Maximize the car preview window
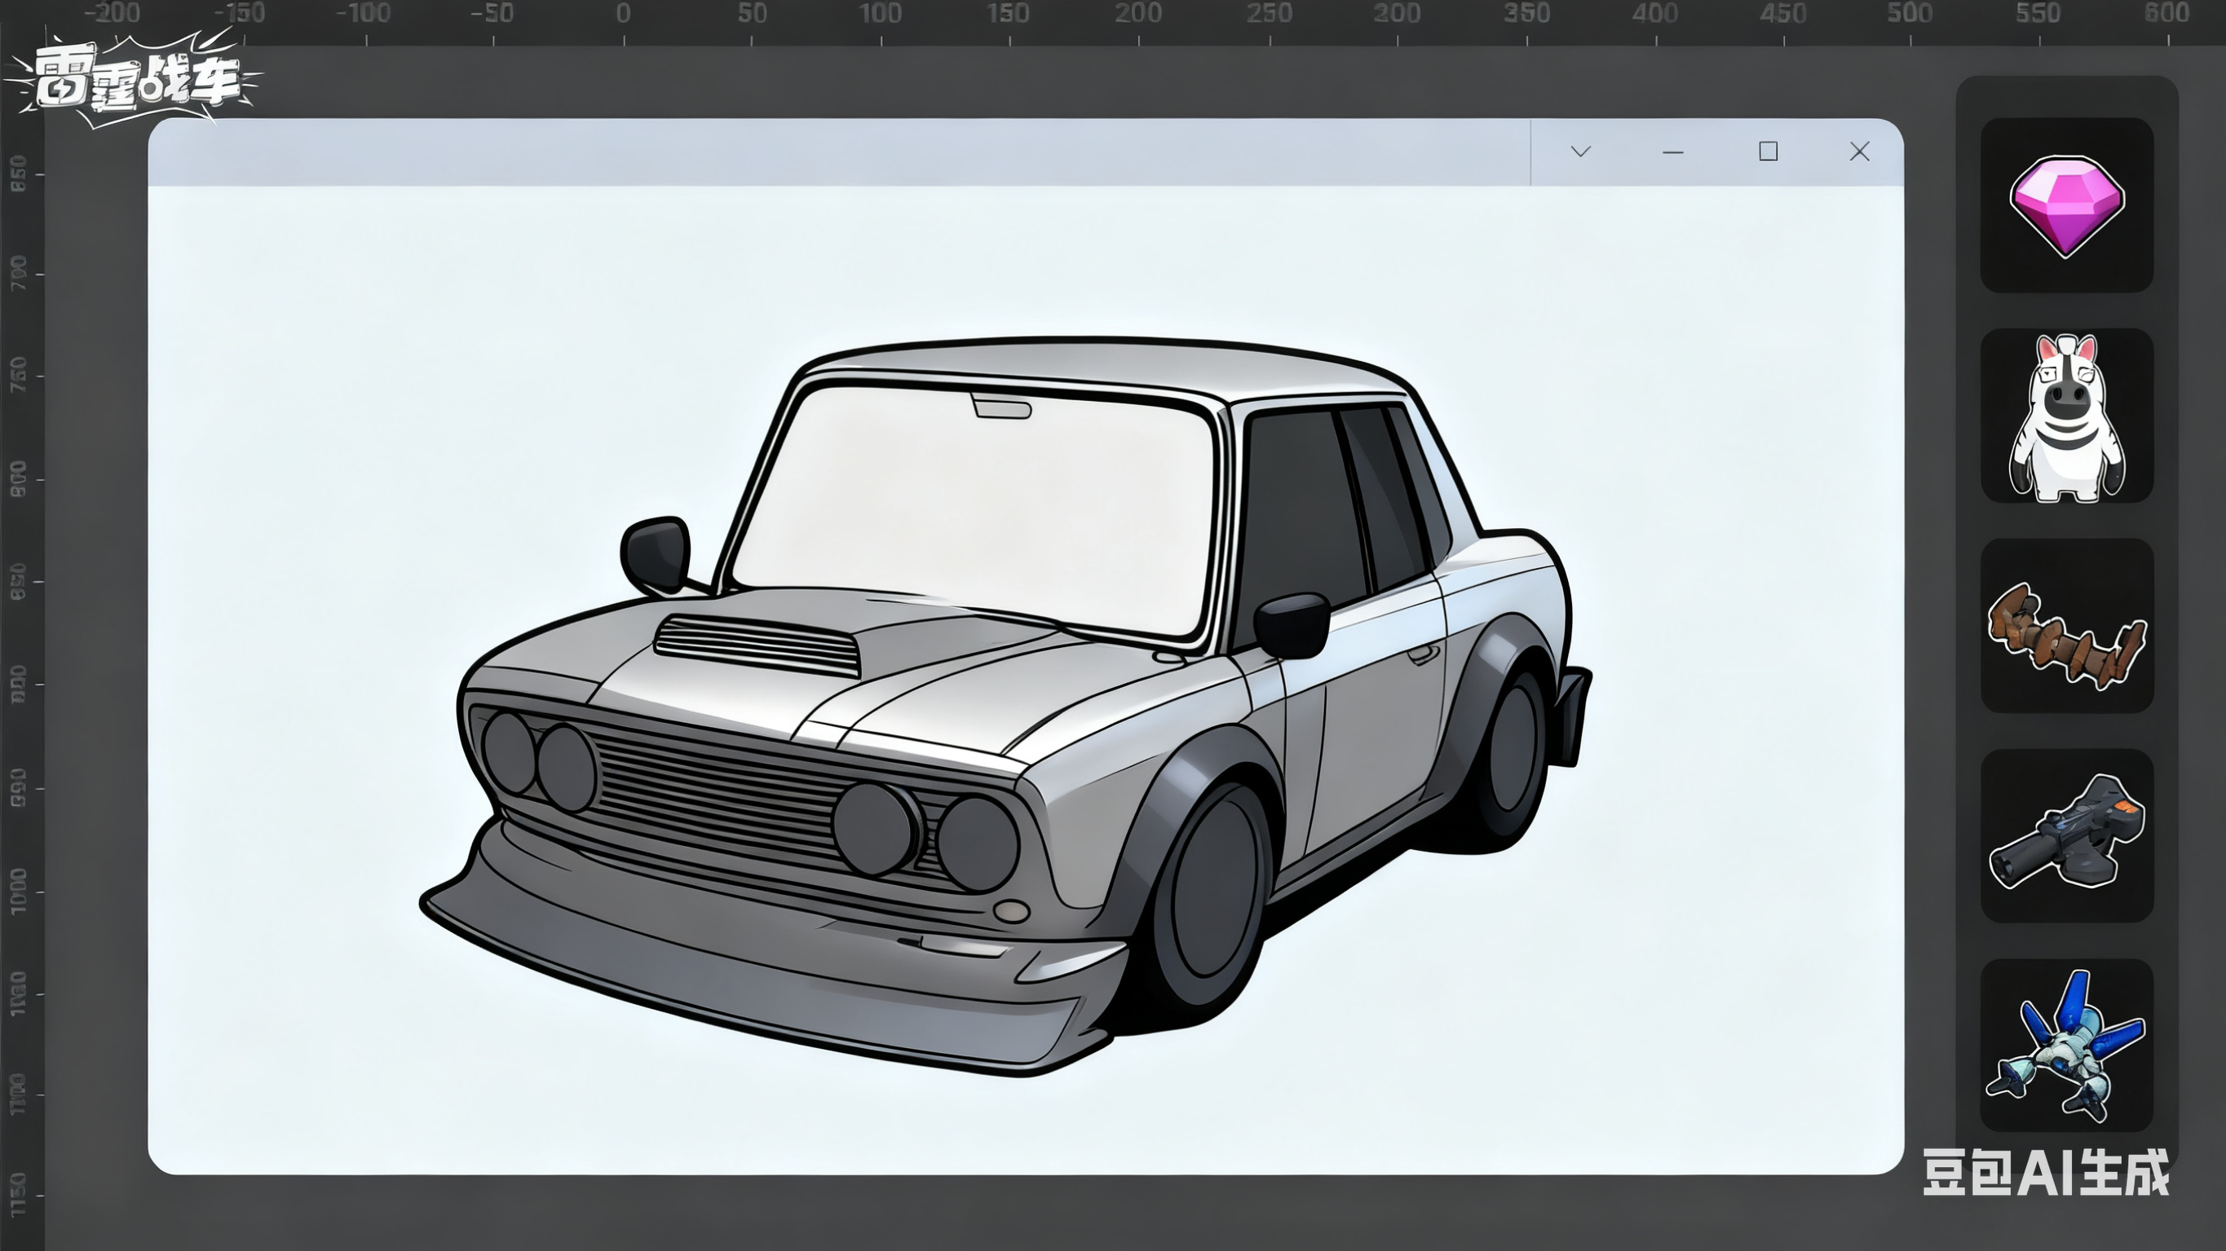2226x1251 pixels. [x=1768, y=152]
